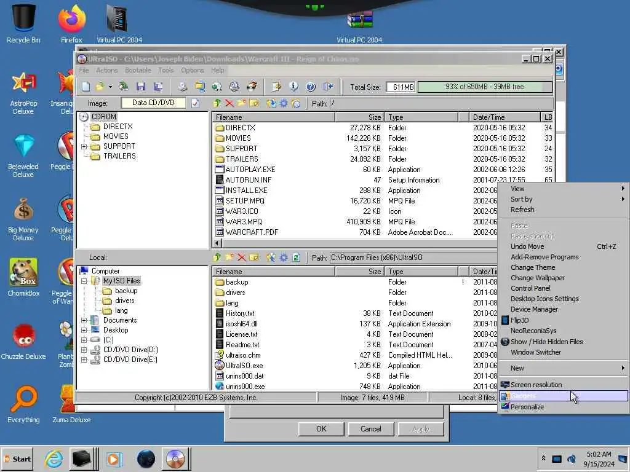Click the Local Path field

point(414,258)
